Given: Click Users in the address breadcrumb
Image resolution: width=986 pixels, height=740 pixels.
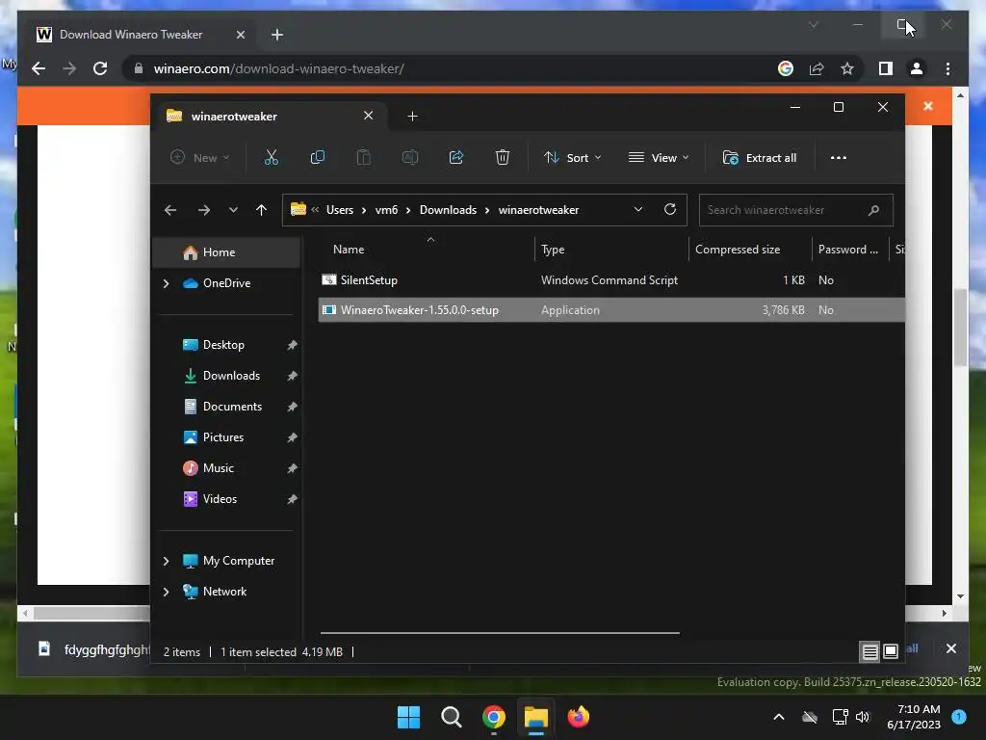Looking at the screenshot, I should click(x=340, y=209).
